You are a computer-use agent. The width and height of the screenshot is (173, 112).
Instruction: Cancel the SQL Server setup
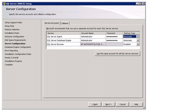tap(123, 104)
